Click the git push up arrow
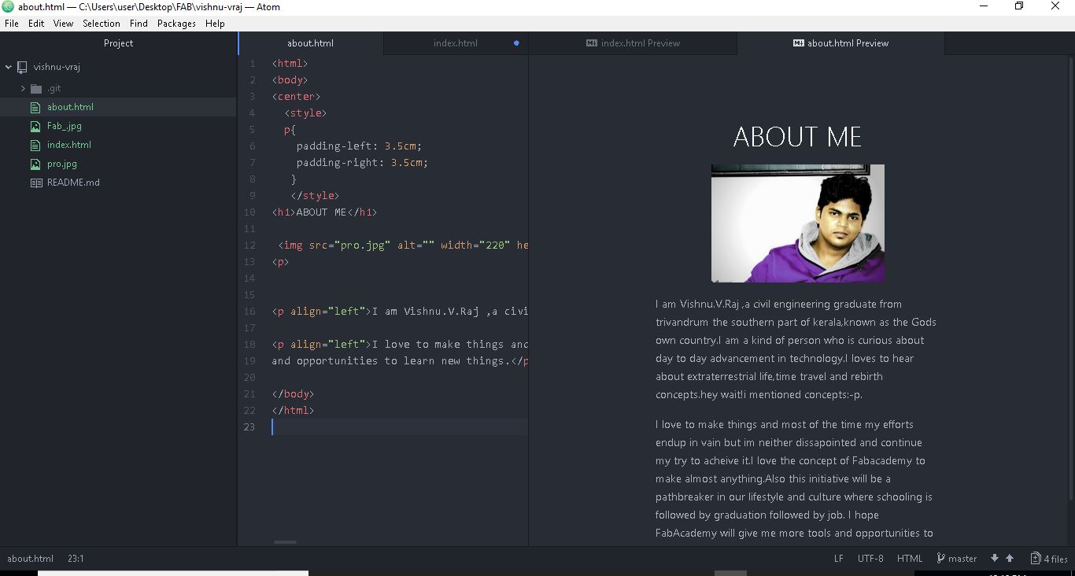Viewport: 1075px width, 576px height. [1010, 559]
